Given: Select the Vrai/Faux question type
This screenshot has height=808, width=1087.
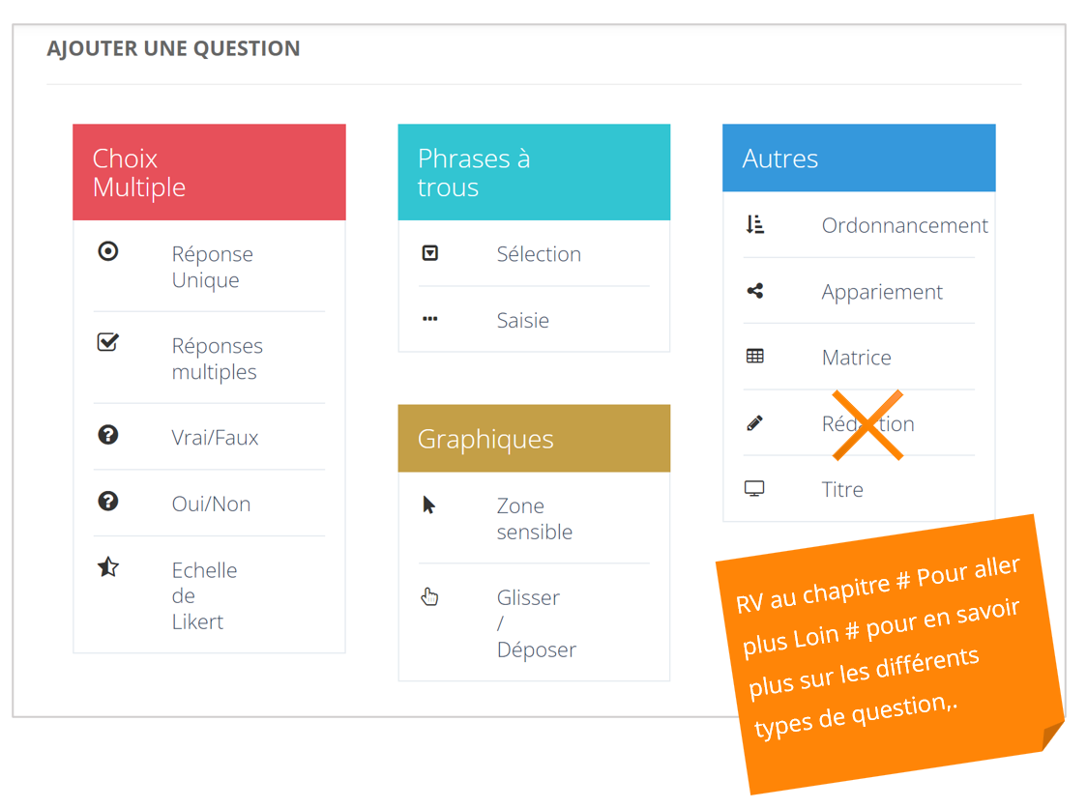Looking at the screenshot, I should coord(215,438).
